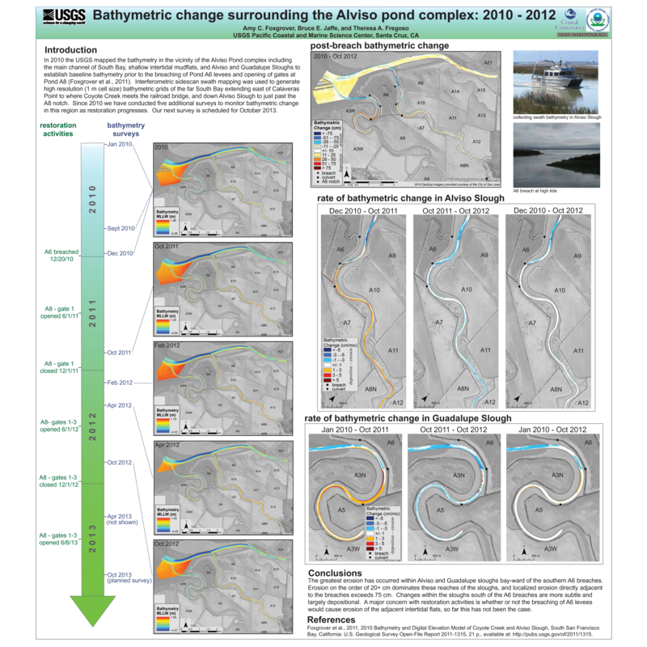Select the 2010 bathymetry map thumbnail
The height and width of the screenshot is (647, 647).
click(x=223, y=190)
